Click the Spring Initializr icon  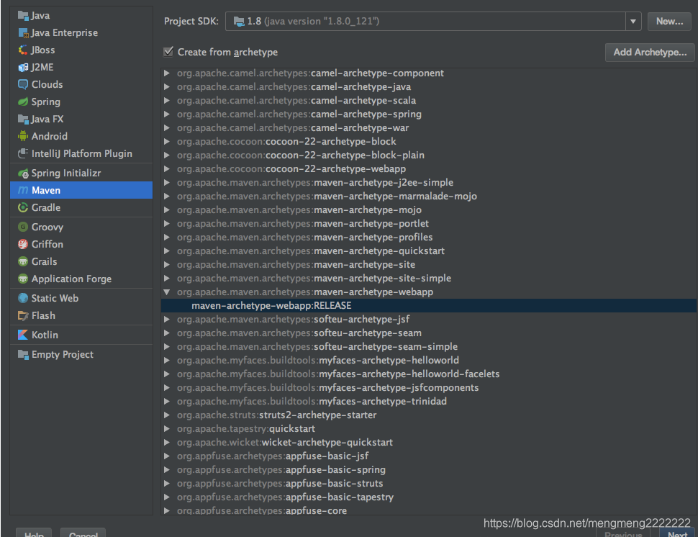[x=23, y=173]
